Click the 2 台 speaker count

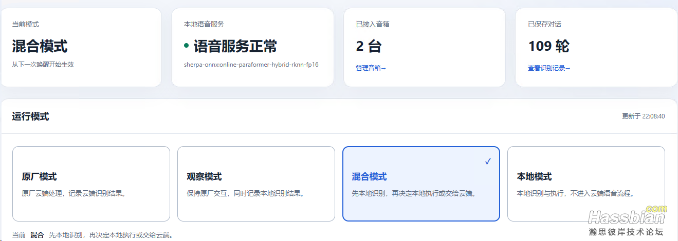pyautogui.click(x=369, y=46)
